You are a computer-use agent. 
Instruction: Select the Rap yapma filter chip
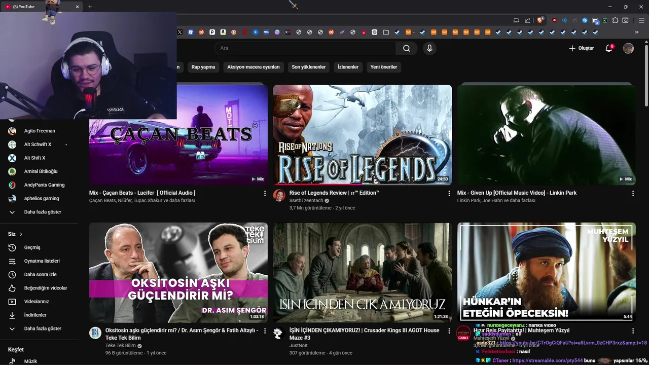pos(203,67)
